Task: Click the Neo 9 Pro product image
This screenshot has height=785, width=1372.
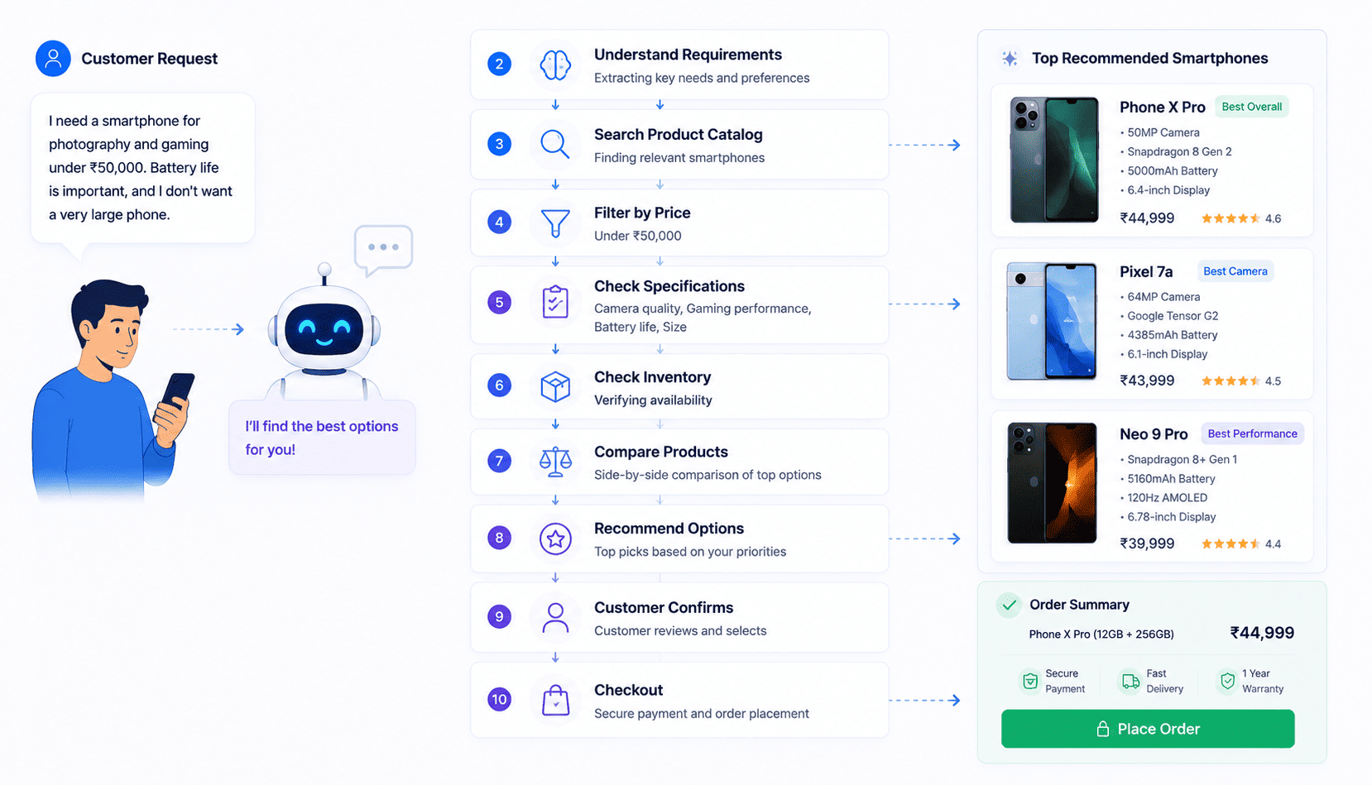Action: pos(1052,483)
